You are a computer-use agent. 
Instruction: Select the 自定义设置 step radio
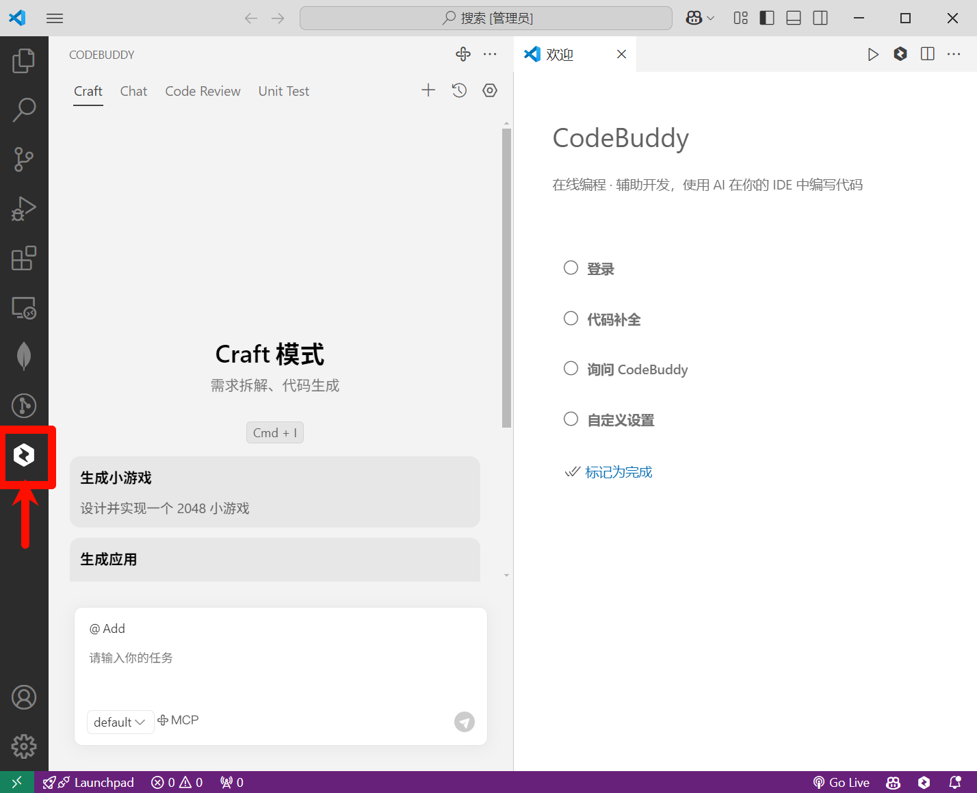[571, 419]
